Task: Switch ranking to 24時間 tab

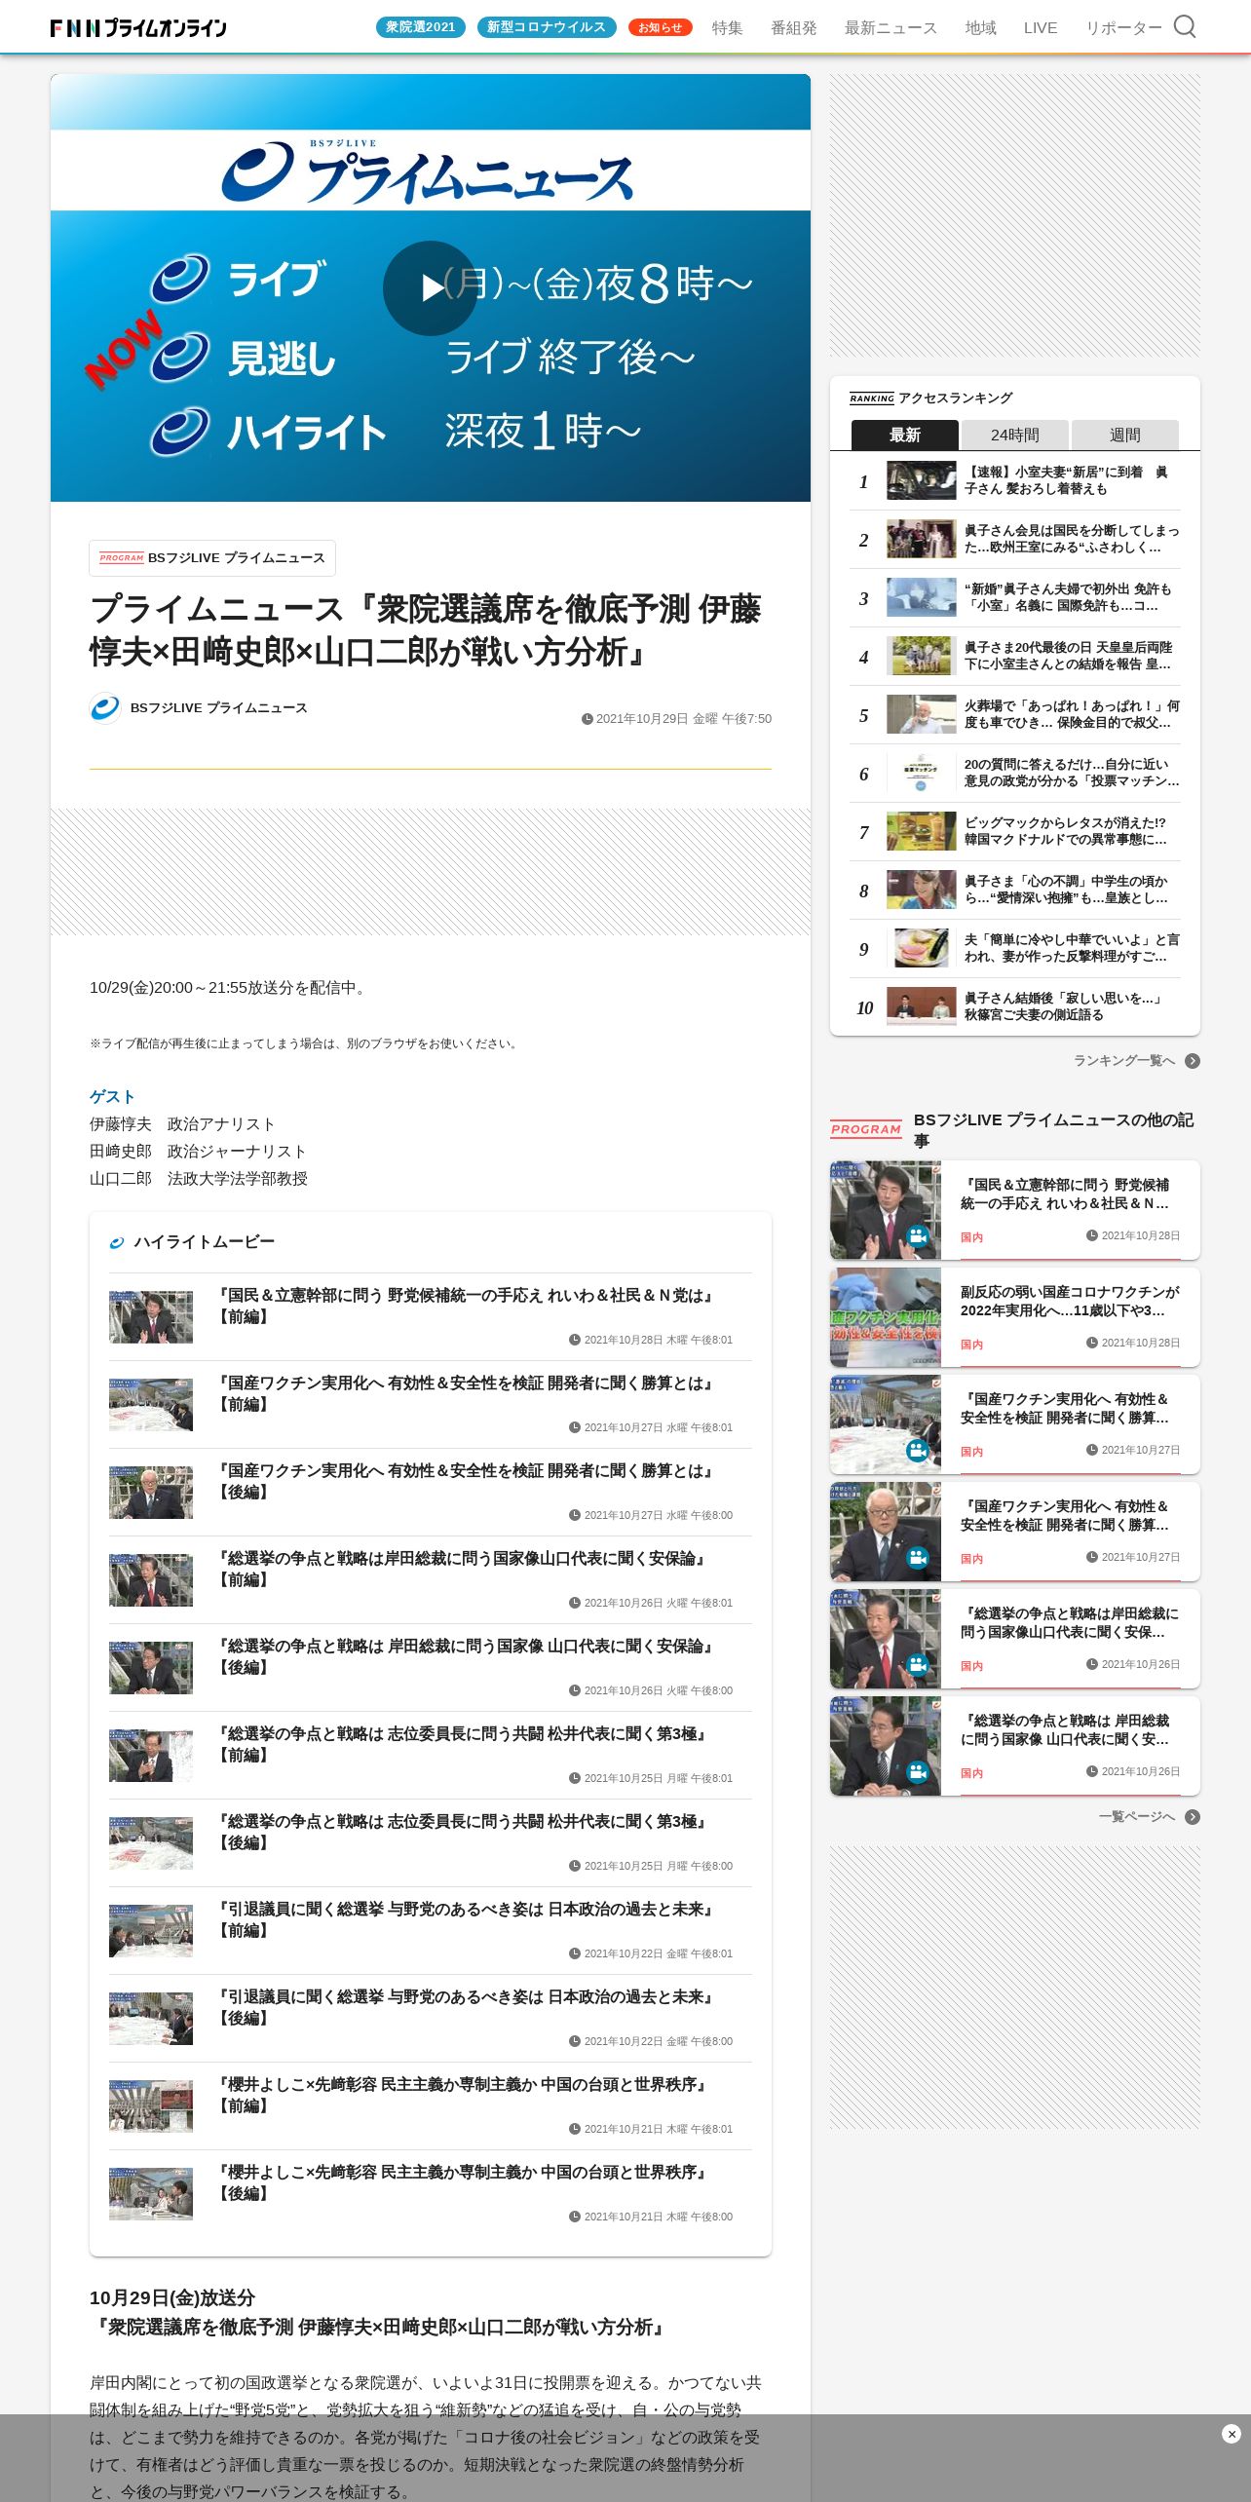Action: pos(1015,435)
